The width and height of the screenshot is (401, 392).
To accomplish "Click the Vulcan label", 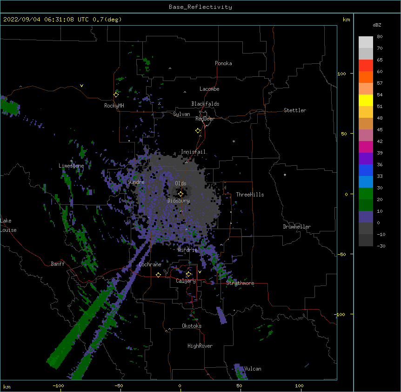I will coord(253,369).
